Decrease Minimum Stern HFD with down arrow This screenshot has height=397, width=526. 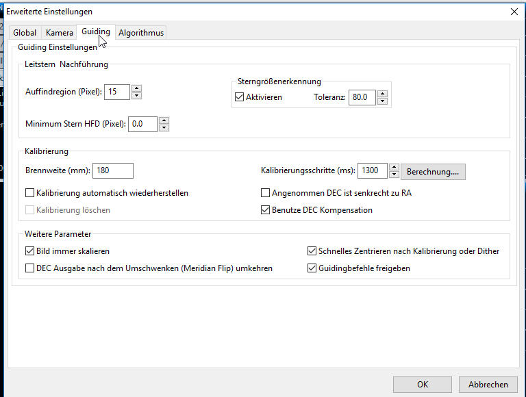163,128
